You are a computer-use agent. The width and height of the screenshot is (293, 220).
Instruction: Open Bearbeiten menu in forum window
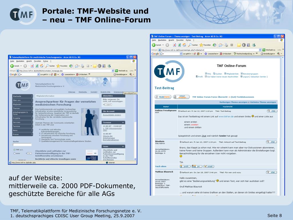tap(162, 40)
